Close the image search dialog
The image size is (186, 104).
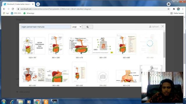tap(163, 26)
